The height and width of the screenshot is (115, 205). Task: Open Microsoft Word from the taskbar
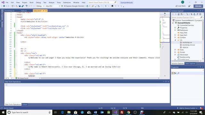click(95, 112)
